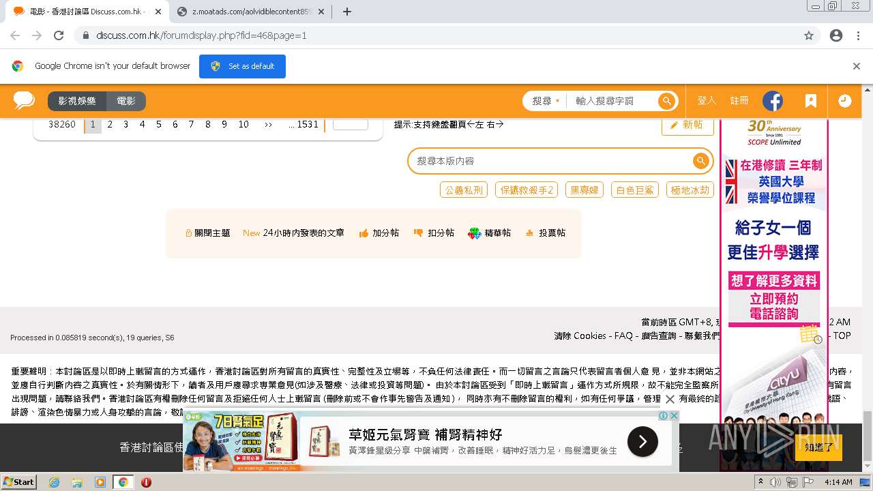
Task: Click 廣告查詢 footer link
Action: pyautogui.click(x=659, y=336)
